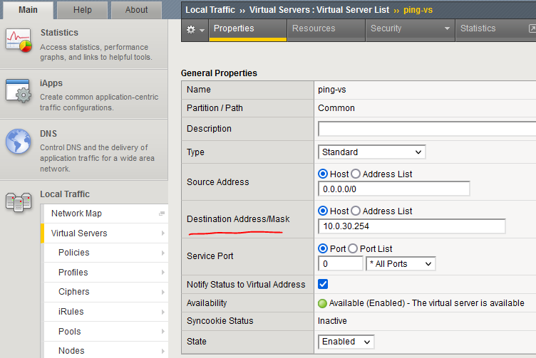
Task: Click the Statistics chart icon
Action: click(x=18, y=39)
